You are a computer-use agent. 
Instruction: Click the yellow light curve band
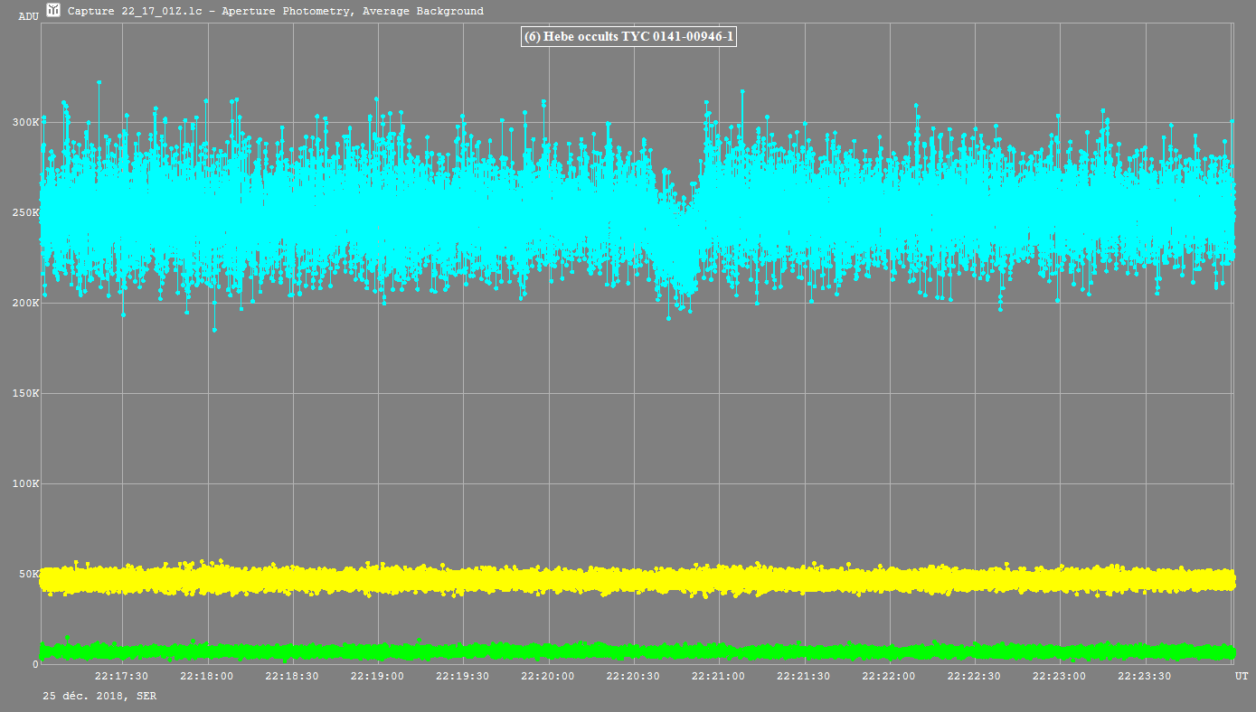637,579
